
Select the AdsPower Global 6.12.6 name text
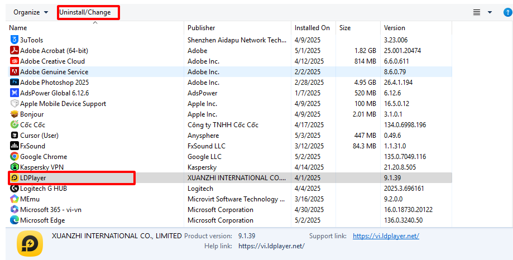click(x=54, y=93)
